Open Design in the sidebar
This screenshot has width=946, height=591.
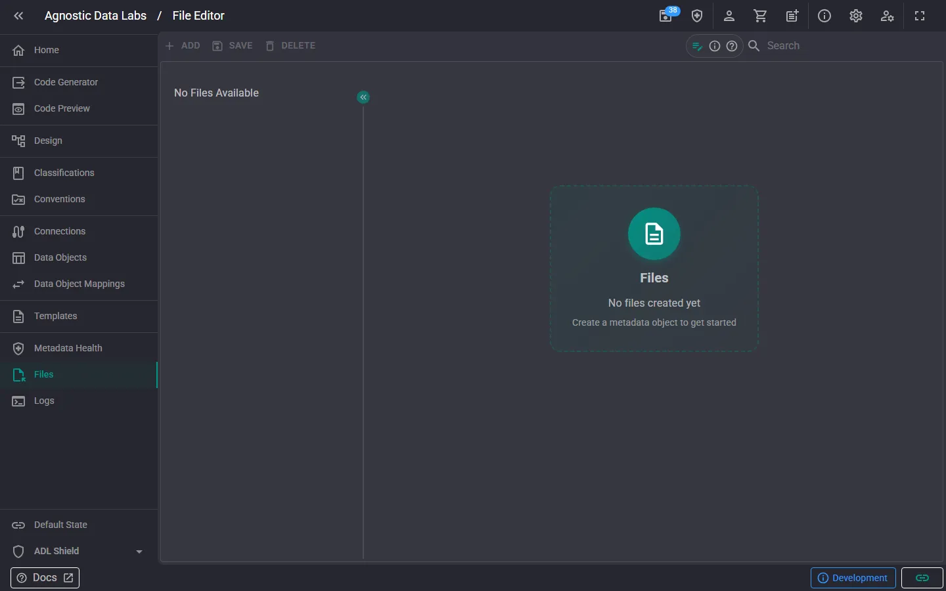79,141
